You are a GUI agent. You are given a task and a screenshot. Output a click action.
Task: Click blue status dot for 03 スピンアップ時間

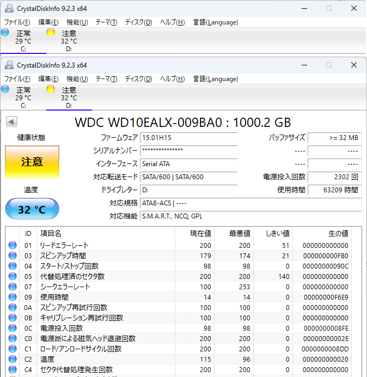tap(13, 256)
